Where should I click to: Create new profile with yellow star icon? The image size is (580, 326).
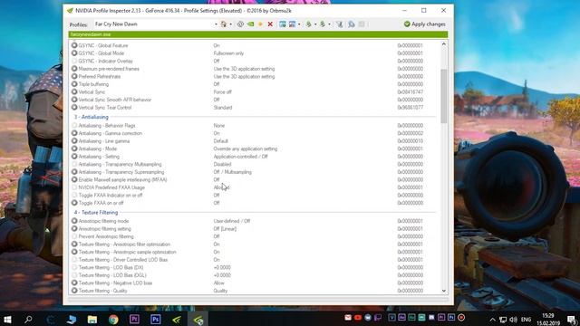point(260,24)
